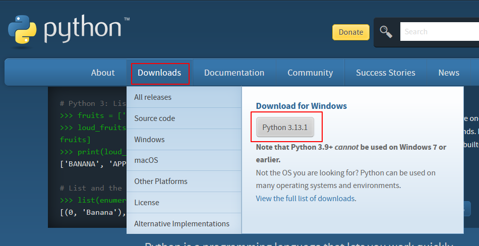Click the magnifying glass search icon

pyautogui.click(x=386, y=32)
